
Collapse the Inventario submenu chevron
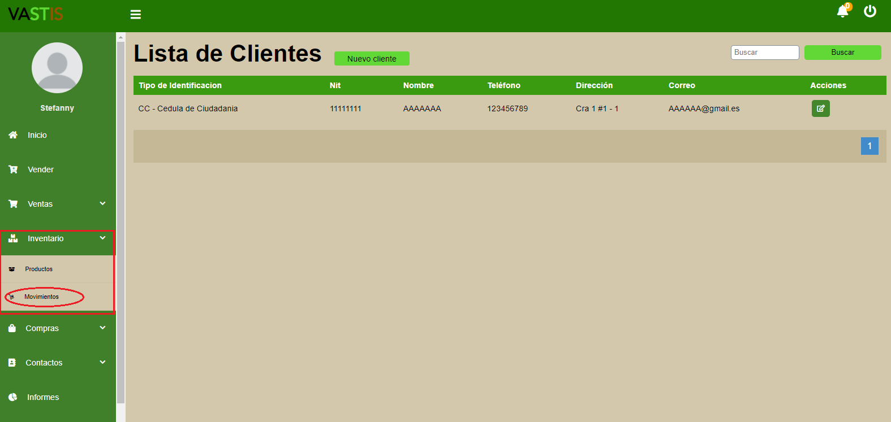[102, 238]
